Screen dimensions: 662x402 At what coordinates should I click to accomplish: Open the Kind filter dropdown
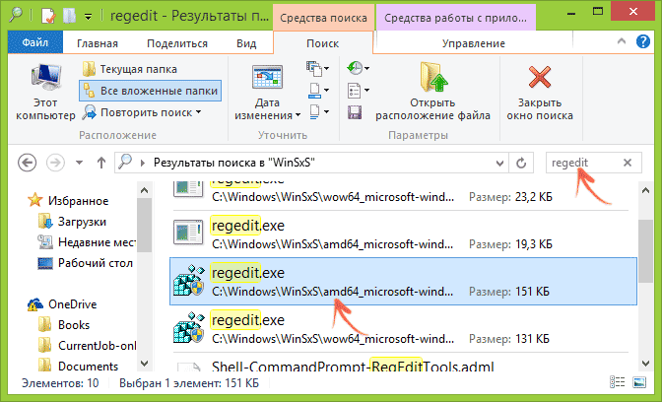pyautogui.click(x=318, y=68)
